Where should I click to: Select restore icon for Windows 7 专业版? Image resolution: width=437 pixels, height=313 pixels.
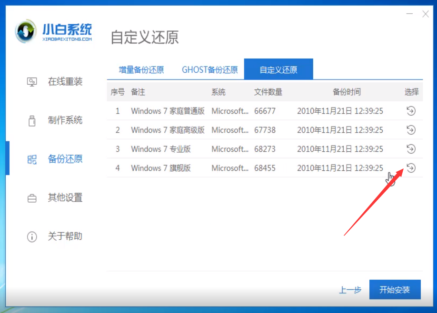point(411,149)
